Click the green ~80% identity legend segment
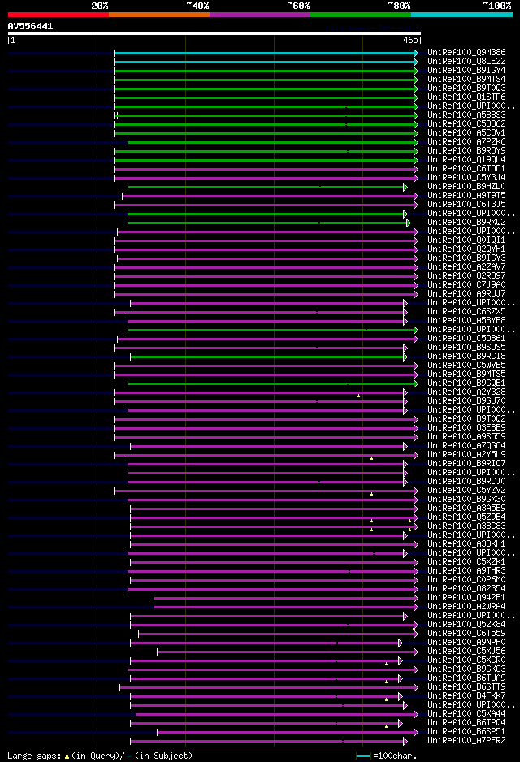Image resolution: width=520 pixels, height=762 pixels. (361, 15)
